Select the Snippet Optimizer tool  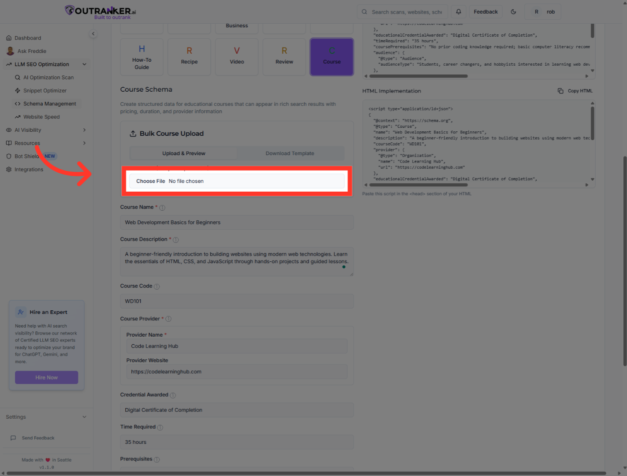[x=45, y=90]
